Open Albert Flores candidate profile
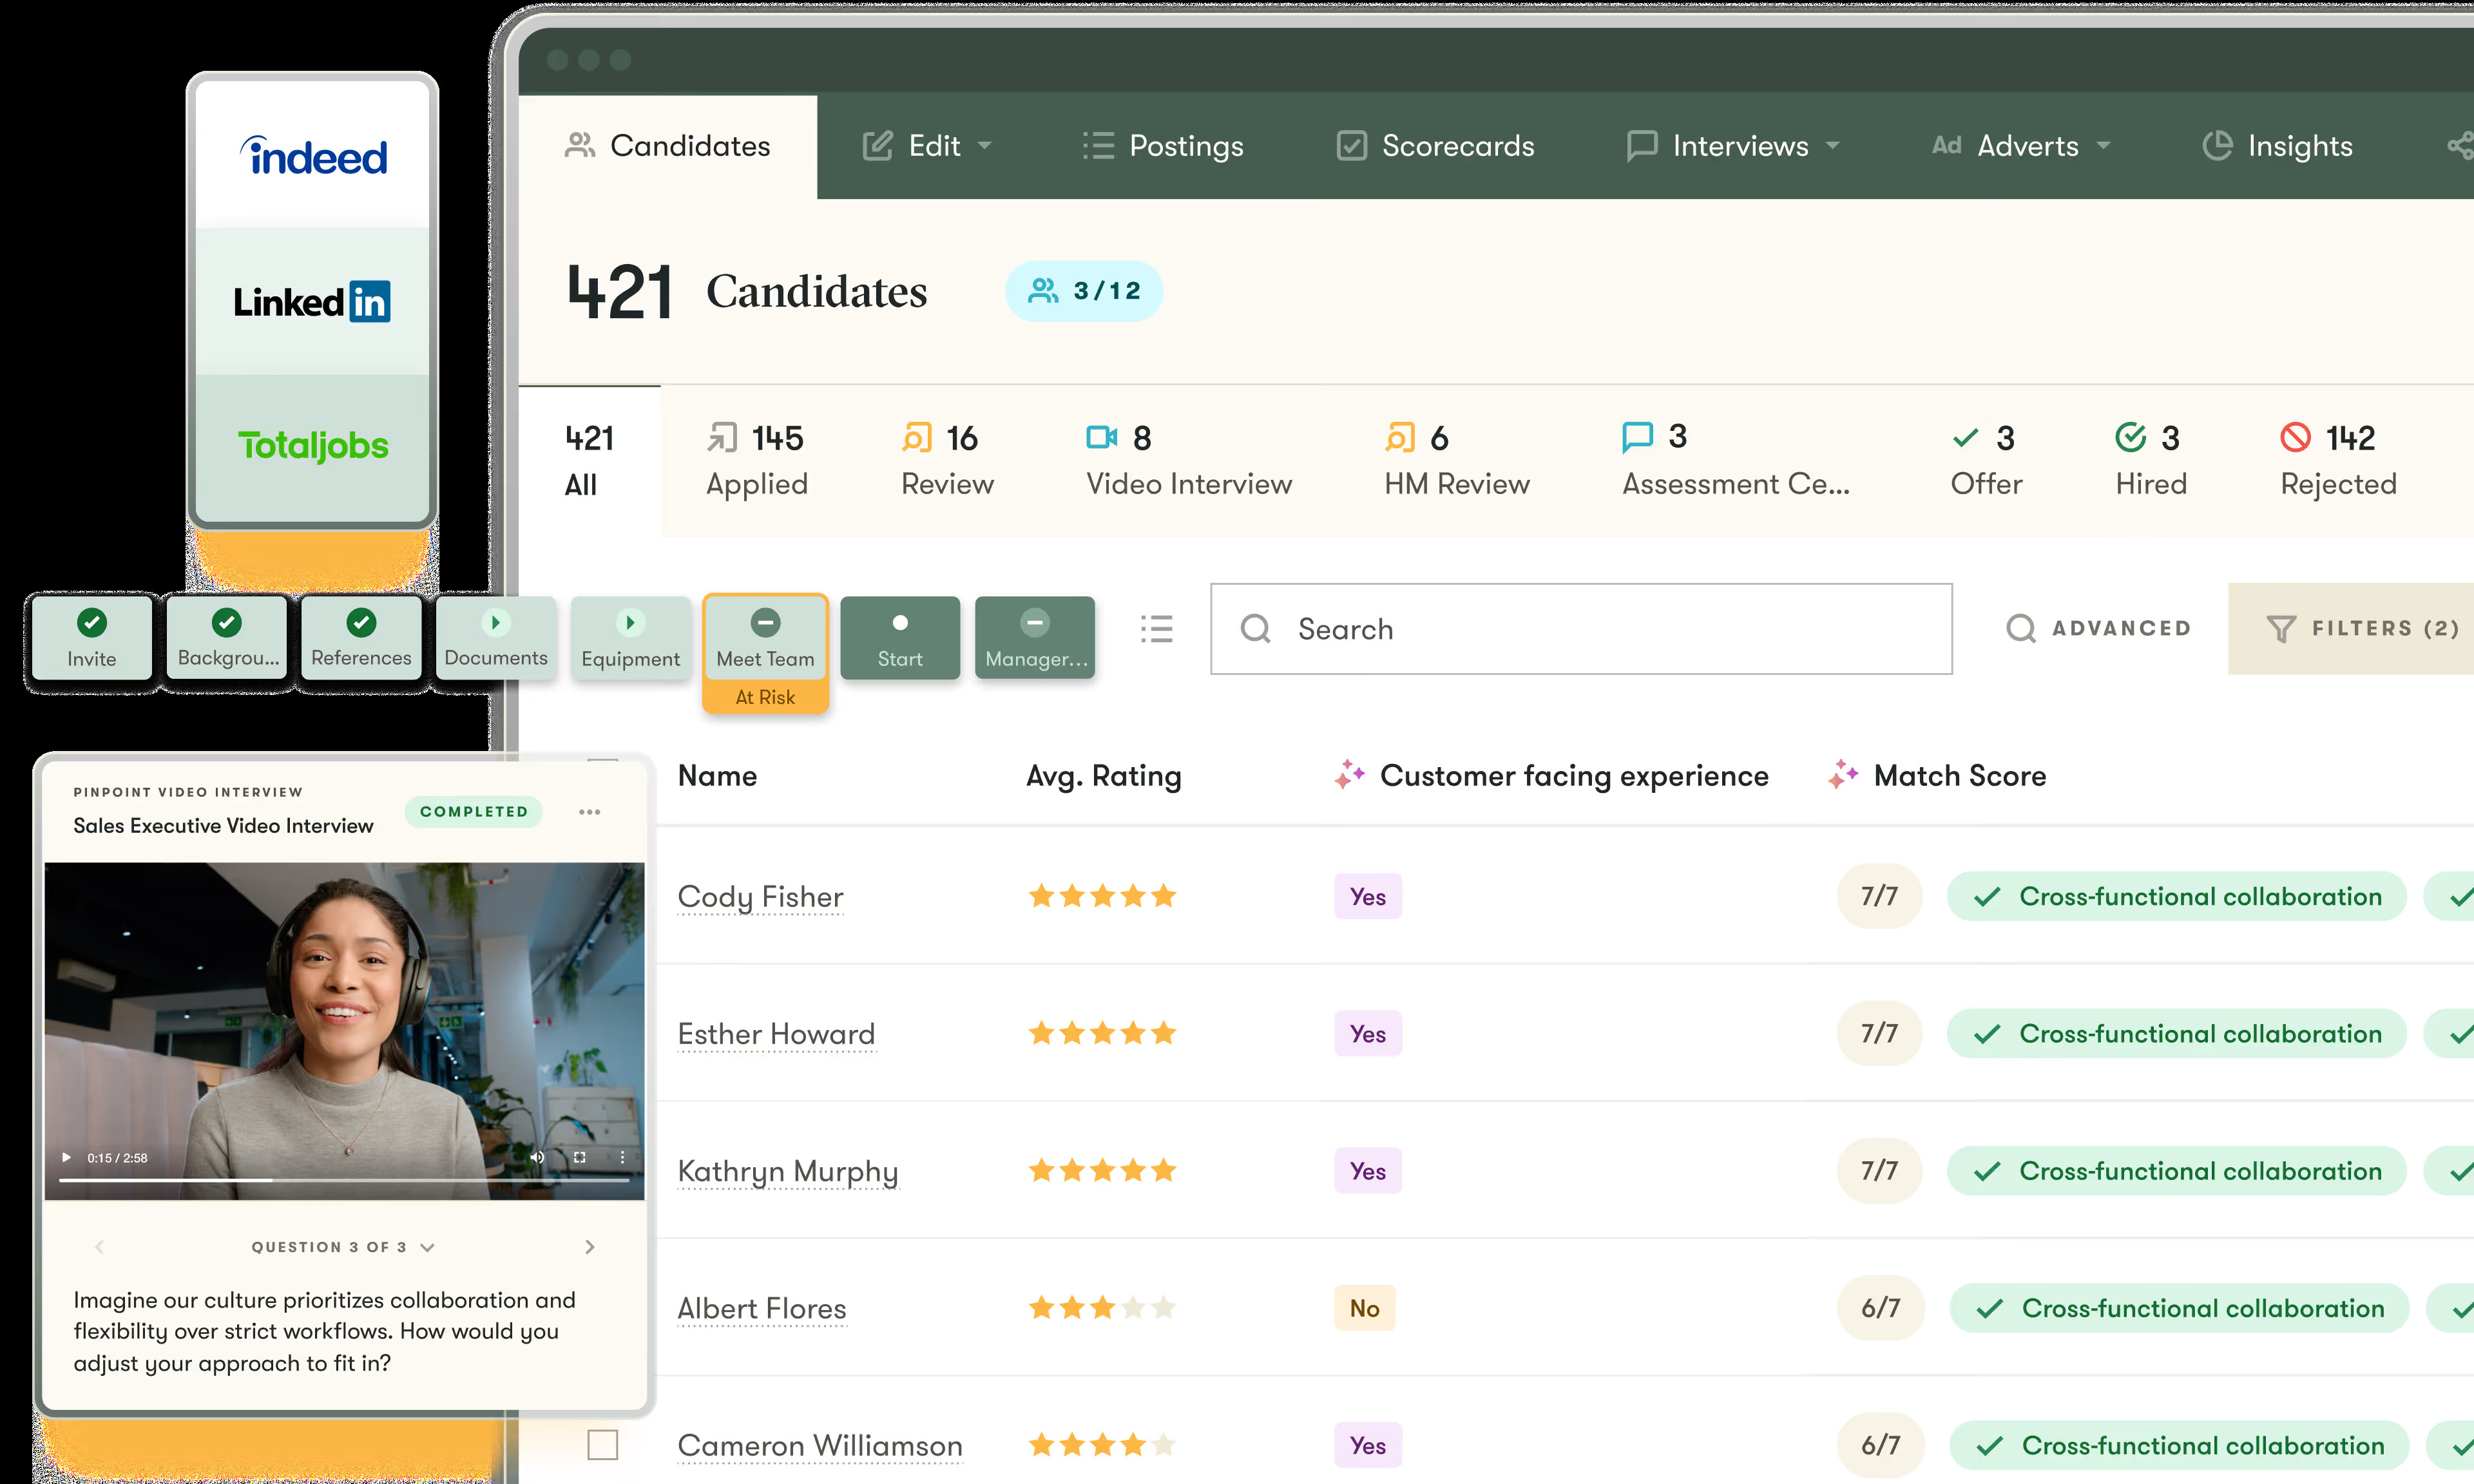 click(762, 1309)
